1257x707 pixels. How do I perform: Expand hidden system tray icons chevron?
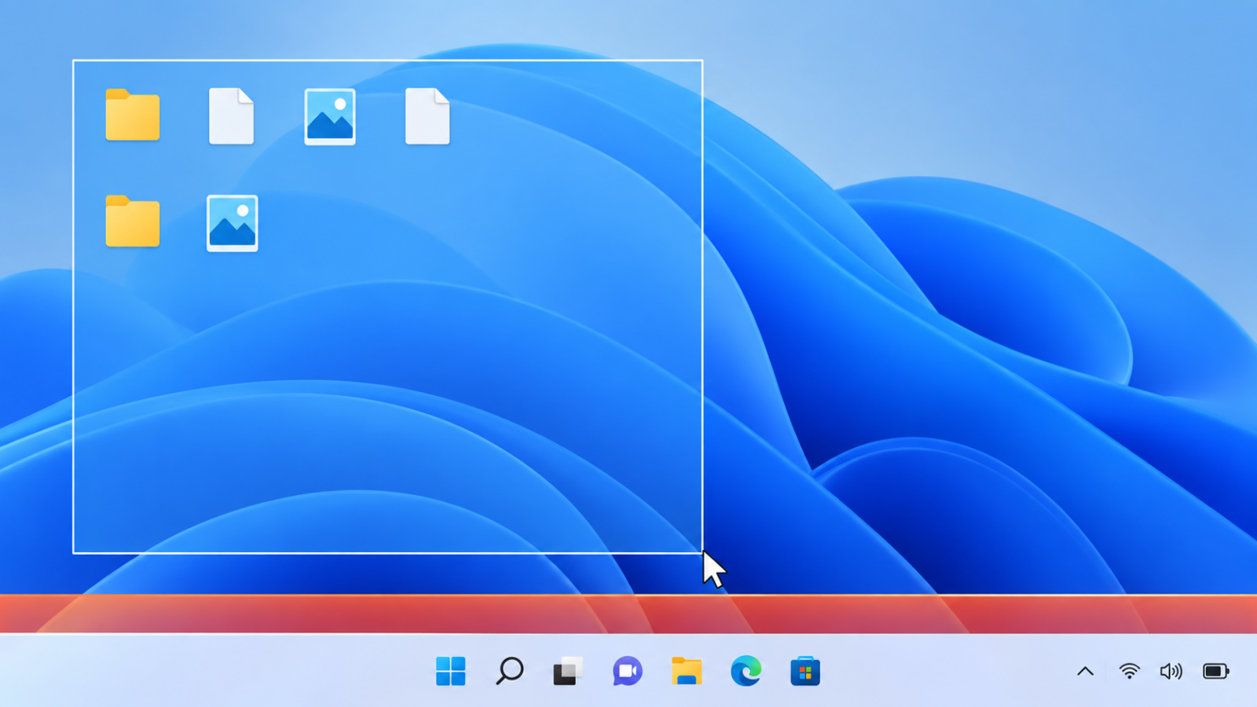(x=1085, y=671)
